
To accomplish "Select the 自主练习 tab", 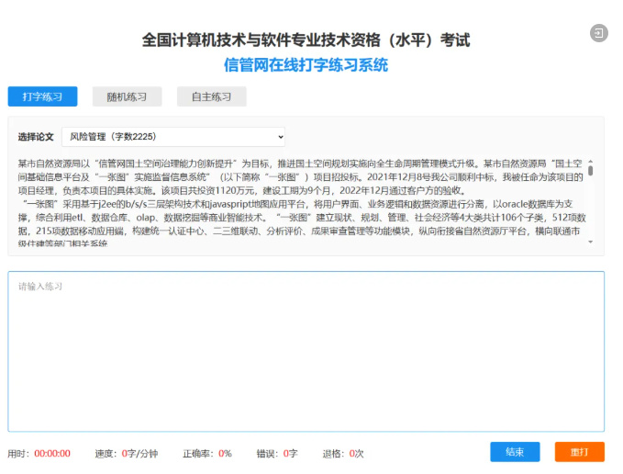I will pyautogui.click(x=211, y=96).
